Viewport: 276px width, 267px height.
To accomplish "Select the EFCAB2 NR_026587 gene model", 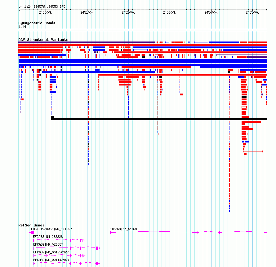I will click(67, 248).
